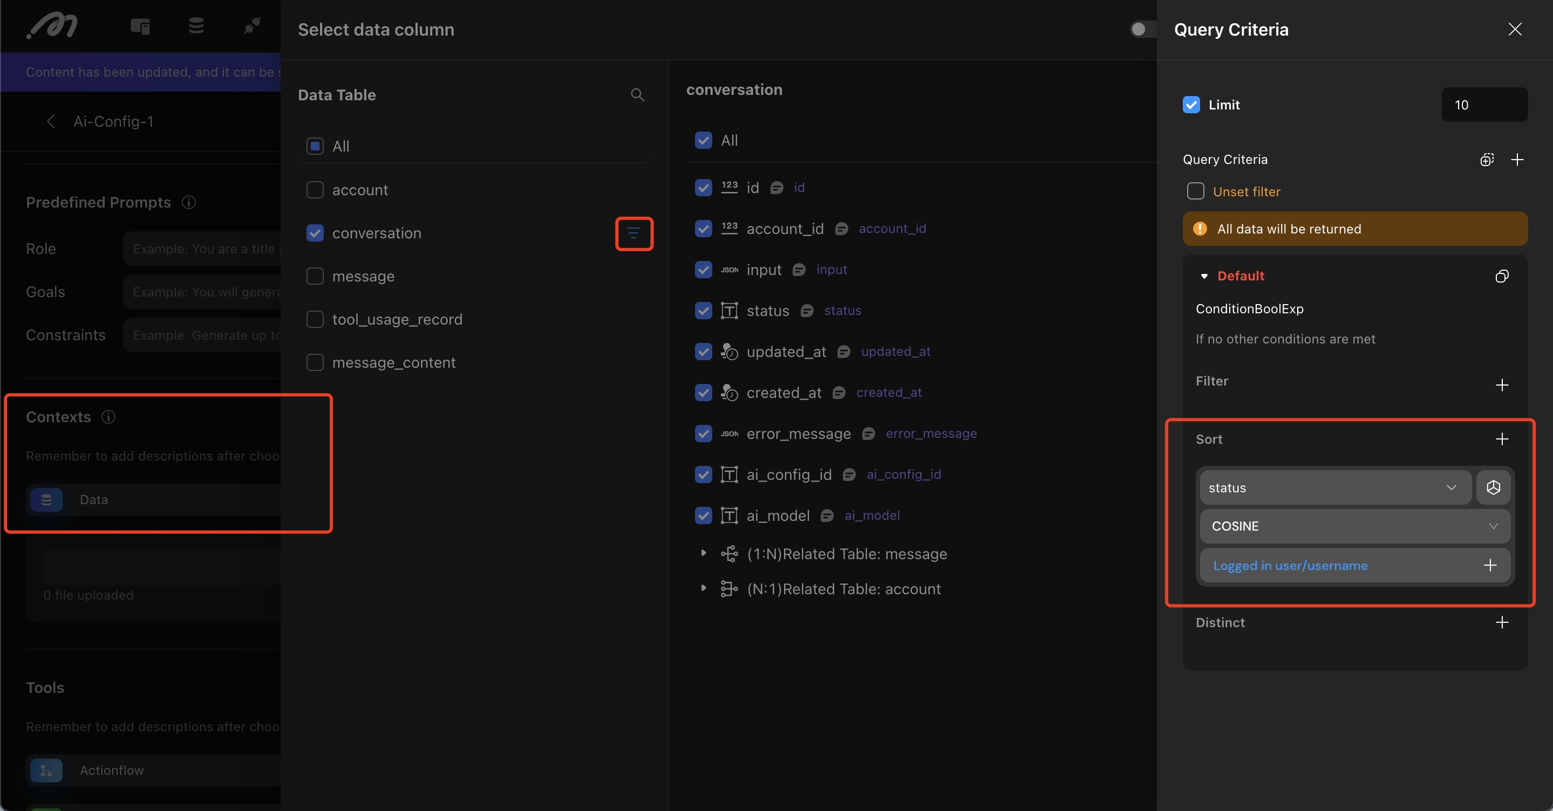Show info about Contexts
Image resolution: width=1553 pixels, height=811 pixels.
[x=108, y=416]
